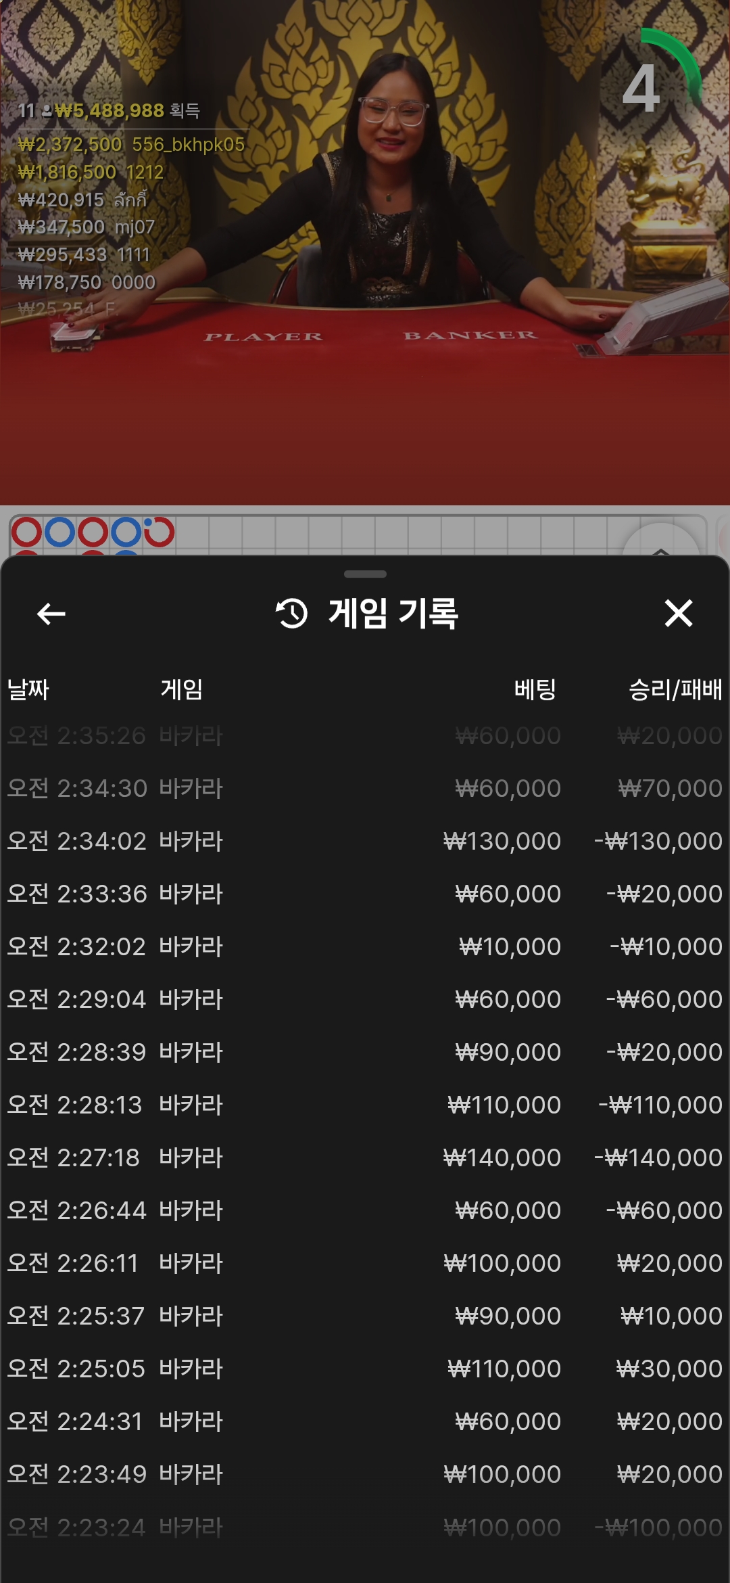Select the 날짜 column header
Viewport: 730px width, 1583px height.
(28, 689)
